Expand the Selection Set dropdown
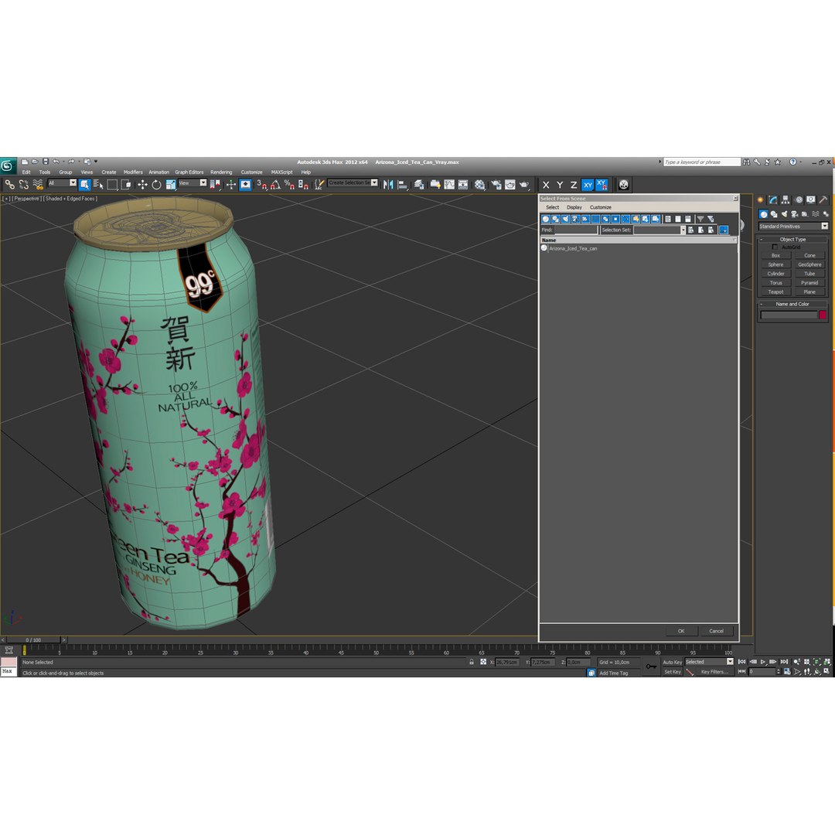The width and height of the screenshot is (835, 835). tap(683, 230)
